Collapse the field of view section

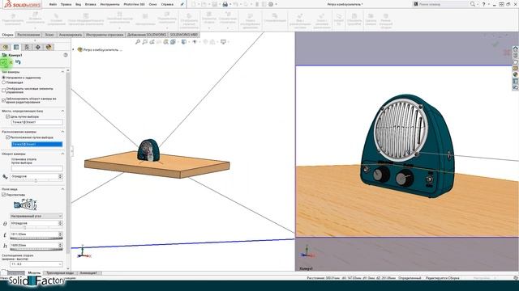click(62, 189)
